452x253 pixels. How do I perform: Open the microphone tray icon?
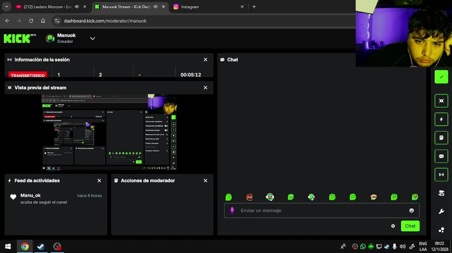tap(395, 246)
